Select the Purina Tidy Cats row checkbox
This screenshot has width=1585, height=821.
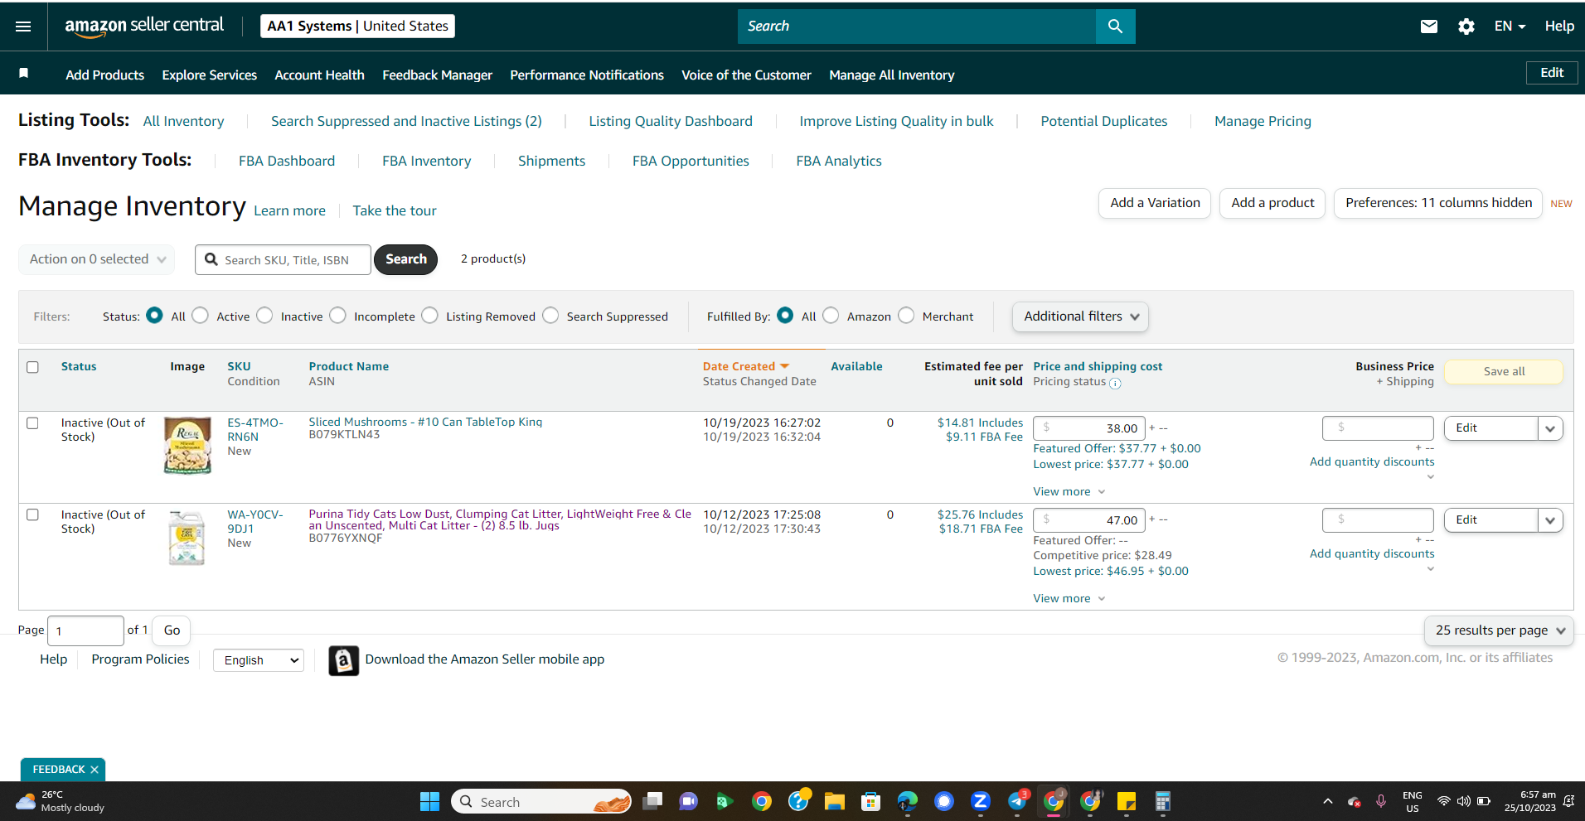pos(32,515)
